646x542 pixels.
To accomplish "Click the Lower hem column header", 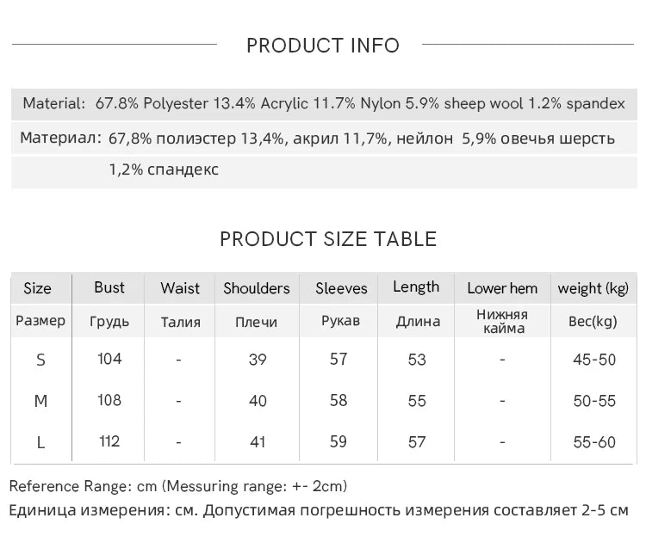I will [502, 288].
